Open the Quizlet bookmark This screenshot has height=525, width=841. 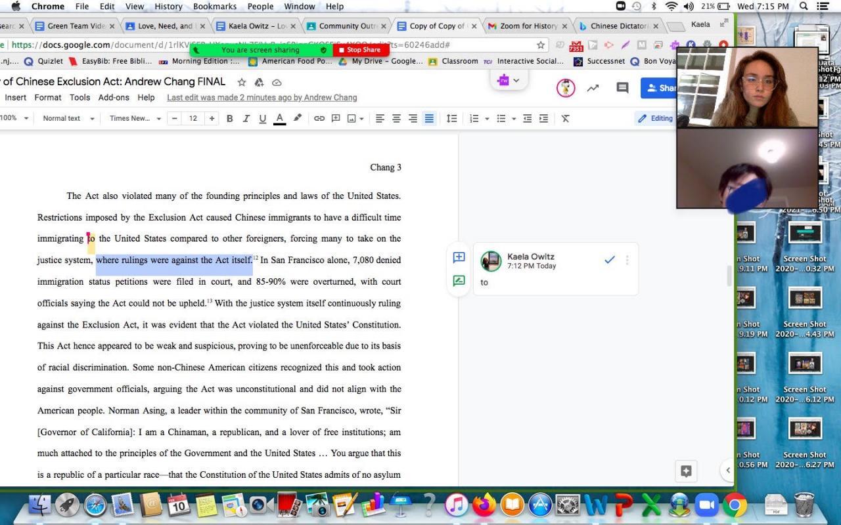44,61
